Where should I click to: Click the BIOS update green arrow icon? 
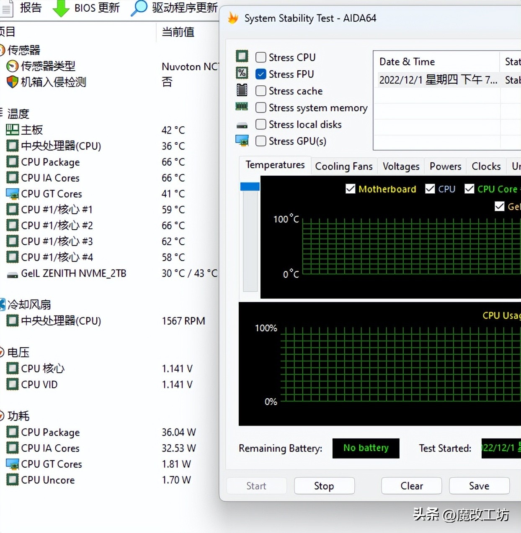pyautogui.click(x=61, y=8)
